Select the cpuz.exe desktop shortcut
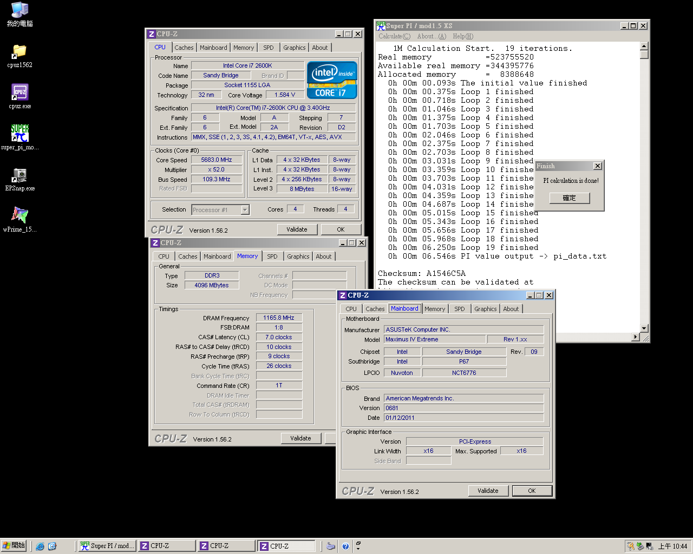This screenshot has height=554, width=693. [20, 97]
